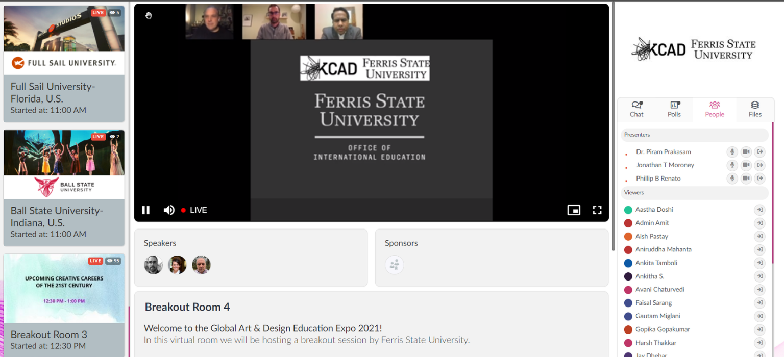Select viewer name Faisal Sarang
The width and height of the screenshot is (784, 357).
click(654, 302)
